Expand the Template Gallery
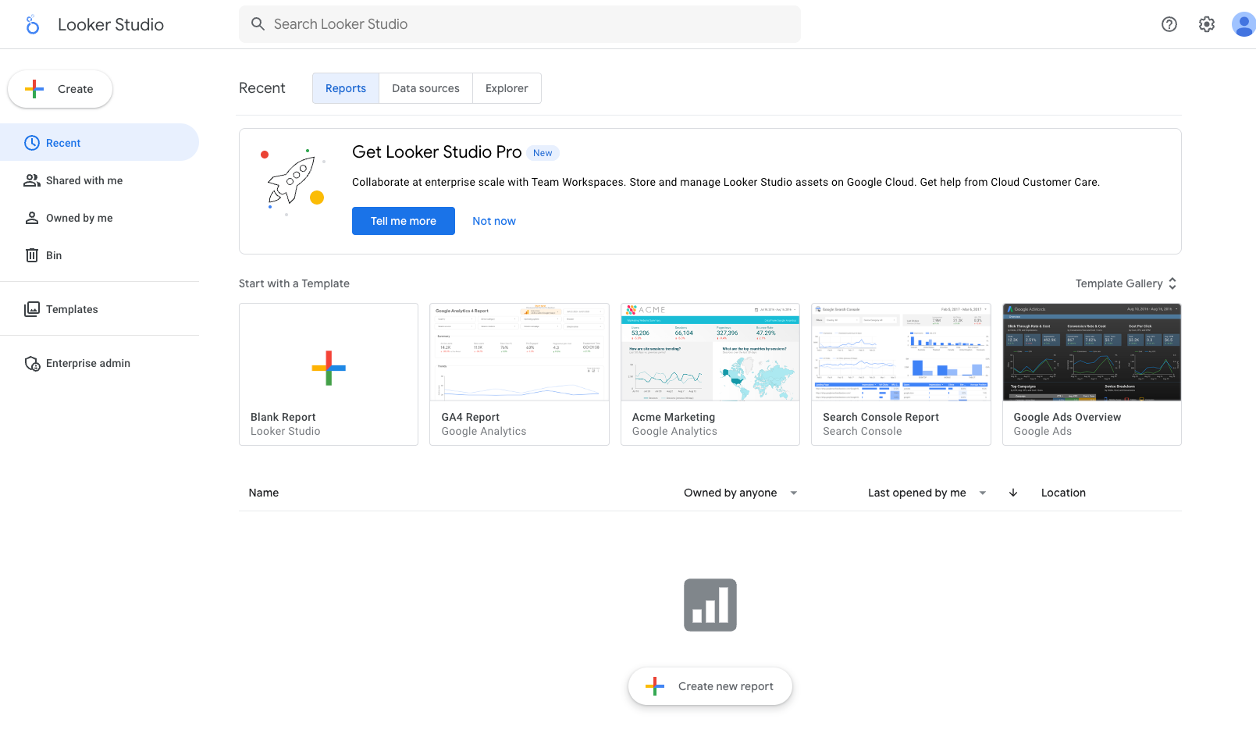The image size is (1256, 744). click(1126, 283)
